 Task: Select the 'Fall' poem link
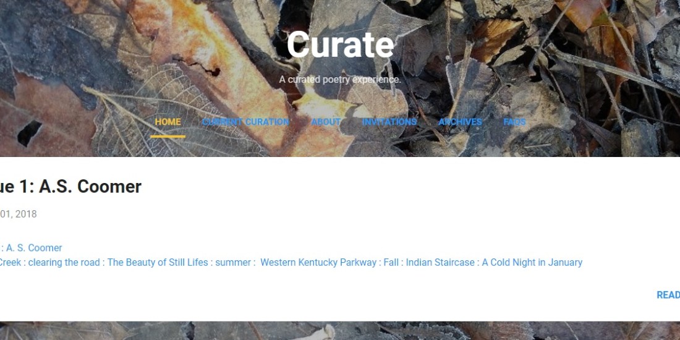tap(391, 262)
